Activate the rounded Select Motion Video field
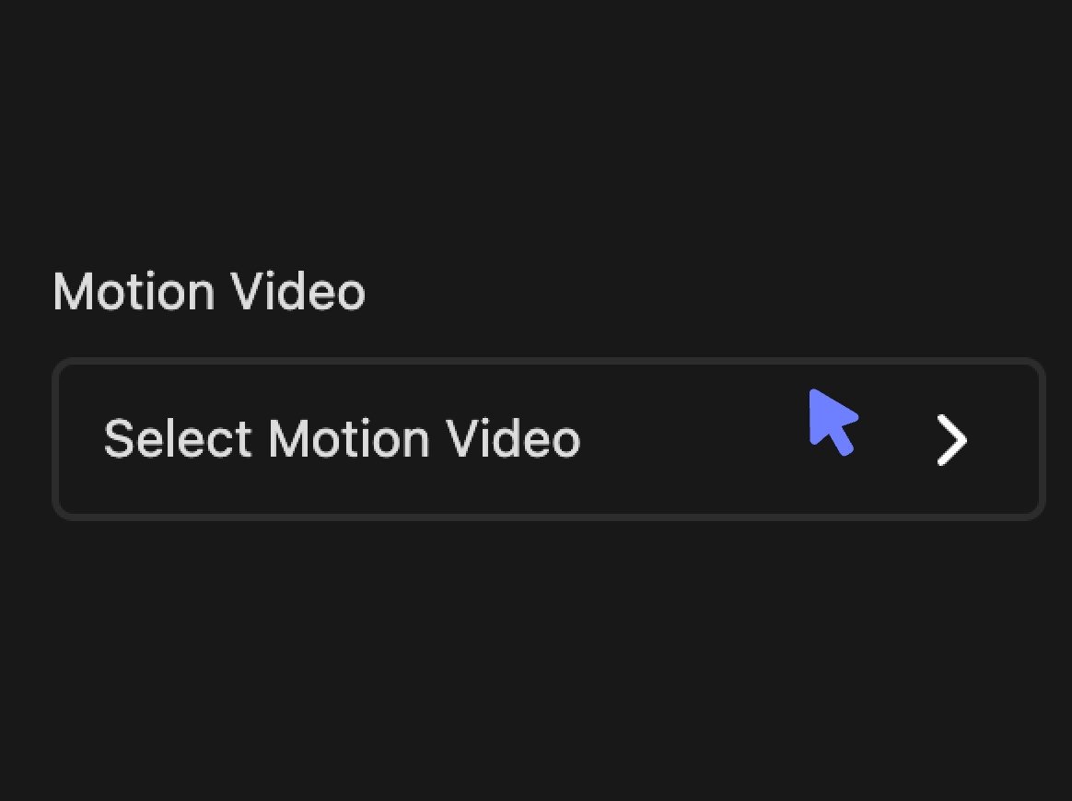The image size is (1072, 801). click(x=548, y=439)
